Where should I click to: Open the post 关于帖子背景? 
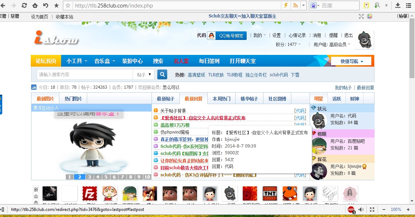tap(173, 111)
